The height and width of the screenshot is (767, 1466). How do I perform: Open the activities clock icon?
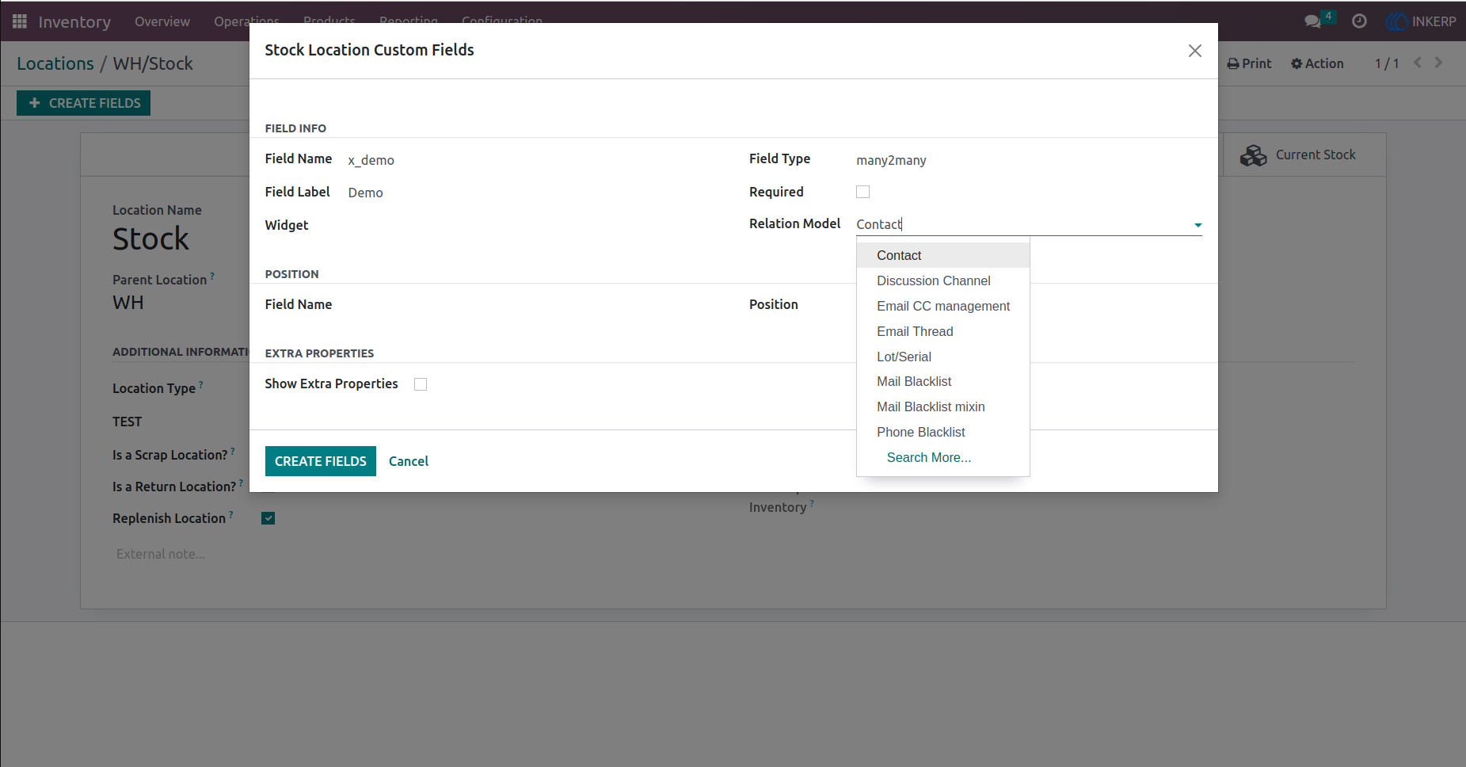click(x=1359, y=21)
